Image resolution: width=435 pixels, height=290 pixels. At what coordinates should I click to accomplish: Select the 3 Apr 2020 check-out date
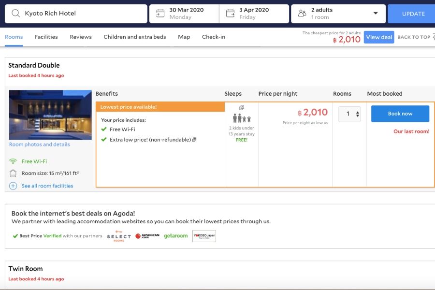(254, 14)
